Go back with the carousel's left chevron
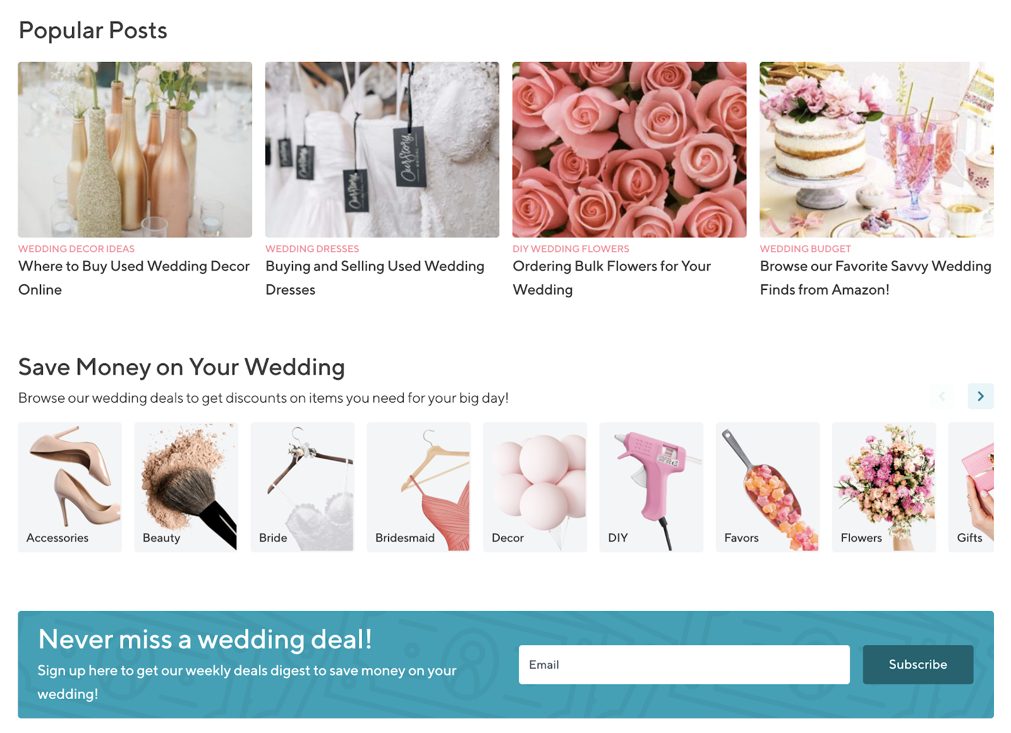This screenshot has height=733, width=1011. pos(941,396)
